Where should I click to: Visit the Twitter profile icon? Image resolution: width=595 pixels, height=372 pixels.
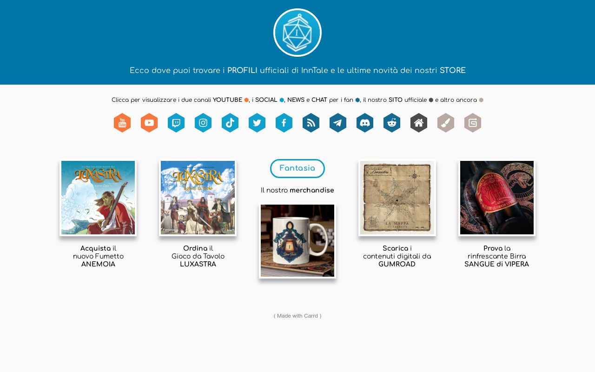point(257,123)
